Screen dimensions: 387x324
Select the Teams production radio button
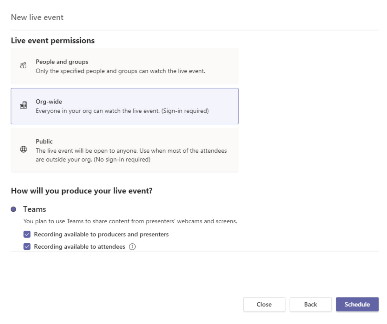tap(13, 209)
